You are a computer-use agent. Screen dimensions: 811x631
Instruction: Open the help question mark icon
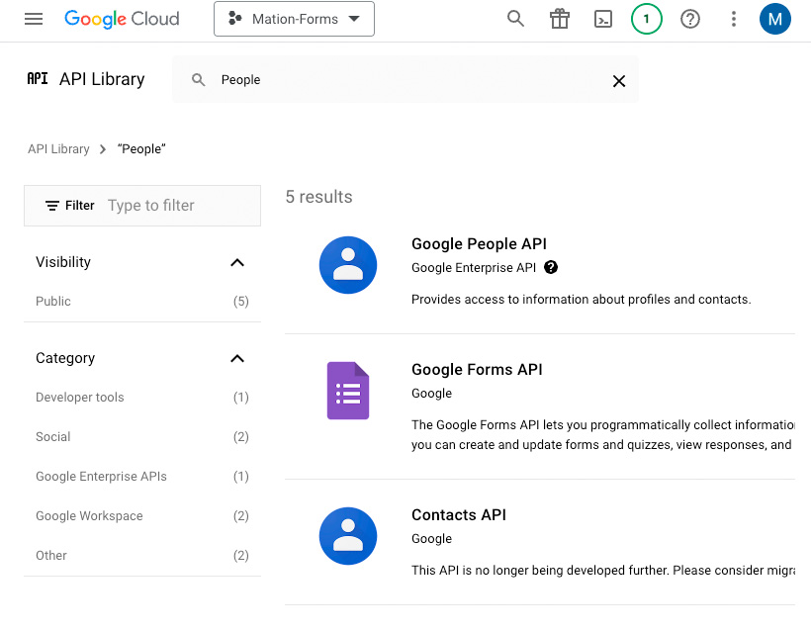(690, 19)
